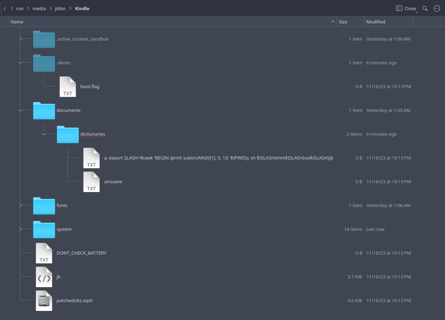Screen dimensions: 445x320
Task: Click the documents folder icon
Action: click(44, 111)
